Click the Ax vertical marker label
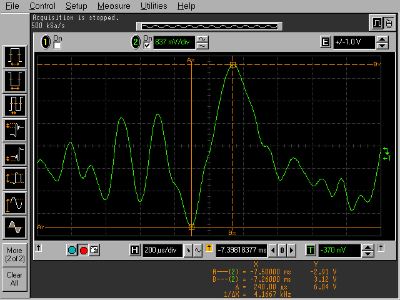The height and width of the screenshot is (300, 400). click(x=191, y=60)
